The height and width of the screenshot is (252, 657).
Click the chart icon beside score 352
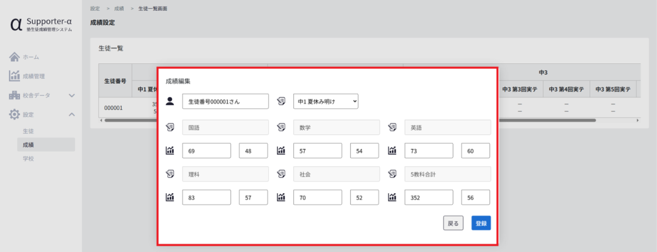392,197
